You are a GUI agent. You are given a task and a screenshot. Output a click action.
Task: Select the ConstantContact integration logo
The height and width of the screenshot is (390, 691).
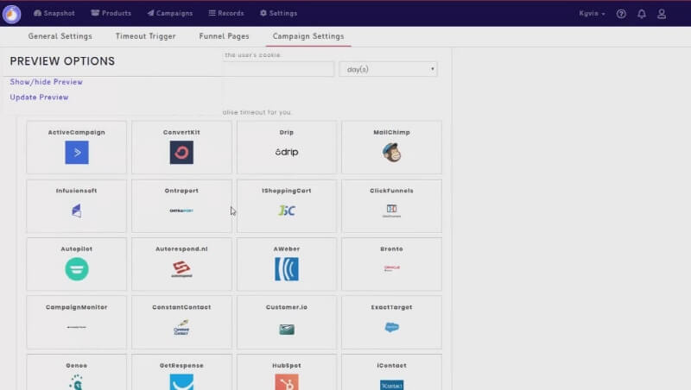181,328
